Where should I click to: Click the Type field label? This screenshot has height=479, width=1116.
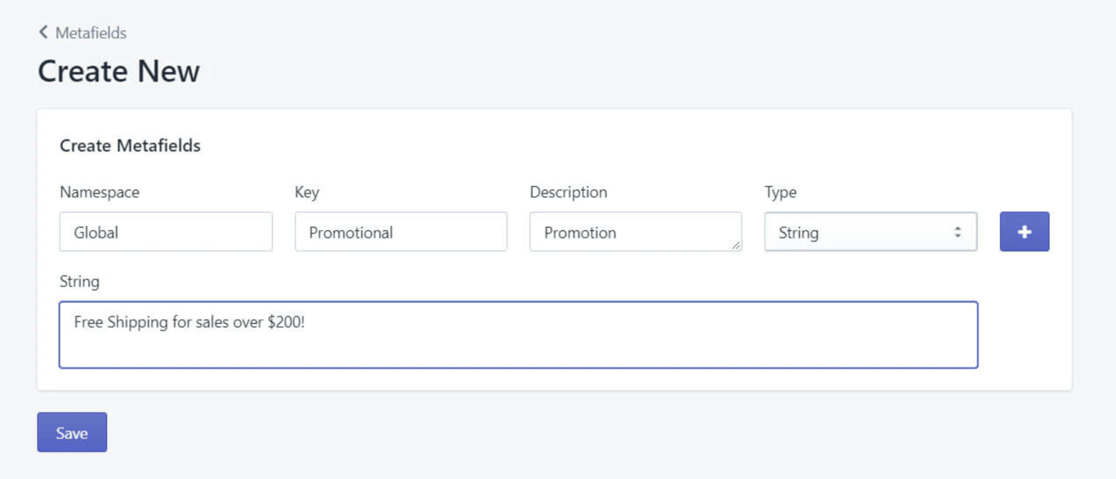pyautogui.click(x=780, y=193)
